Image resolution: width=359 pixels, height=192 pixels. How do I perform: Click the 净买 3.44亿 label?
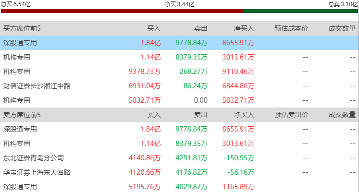179,4
